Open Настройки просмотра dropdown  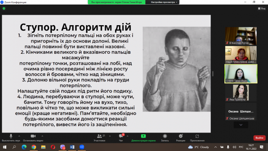point(164,2)
